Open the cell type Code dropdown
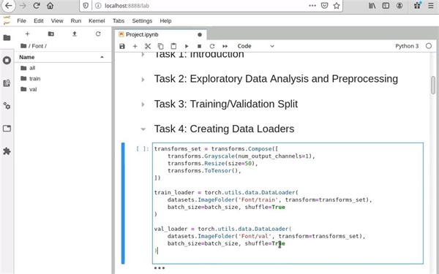The height and width of the screenshot is (274, 439). tap(255, 46)
